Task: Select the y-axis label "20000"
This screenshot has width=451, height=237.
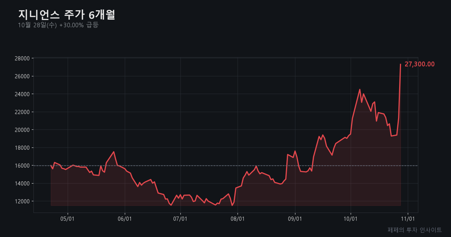Action: (22, 130)
